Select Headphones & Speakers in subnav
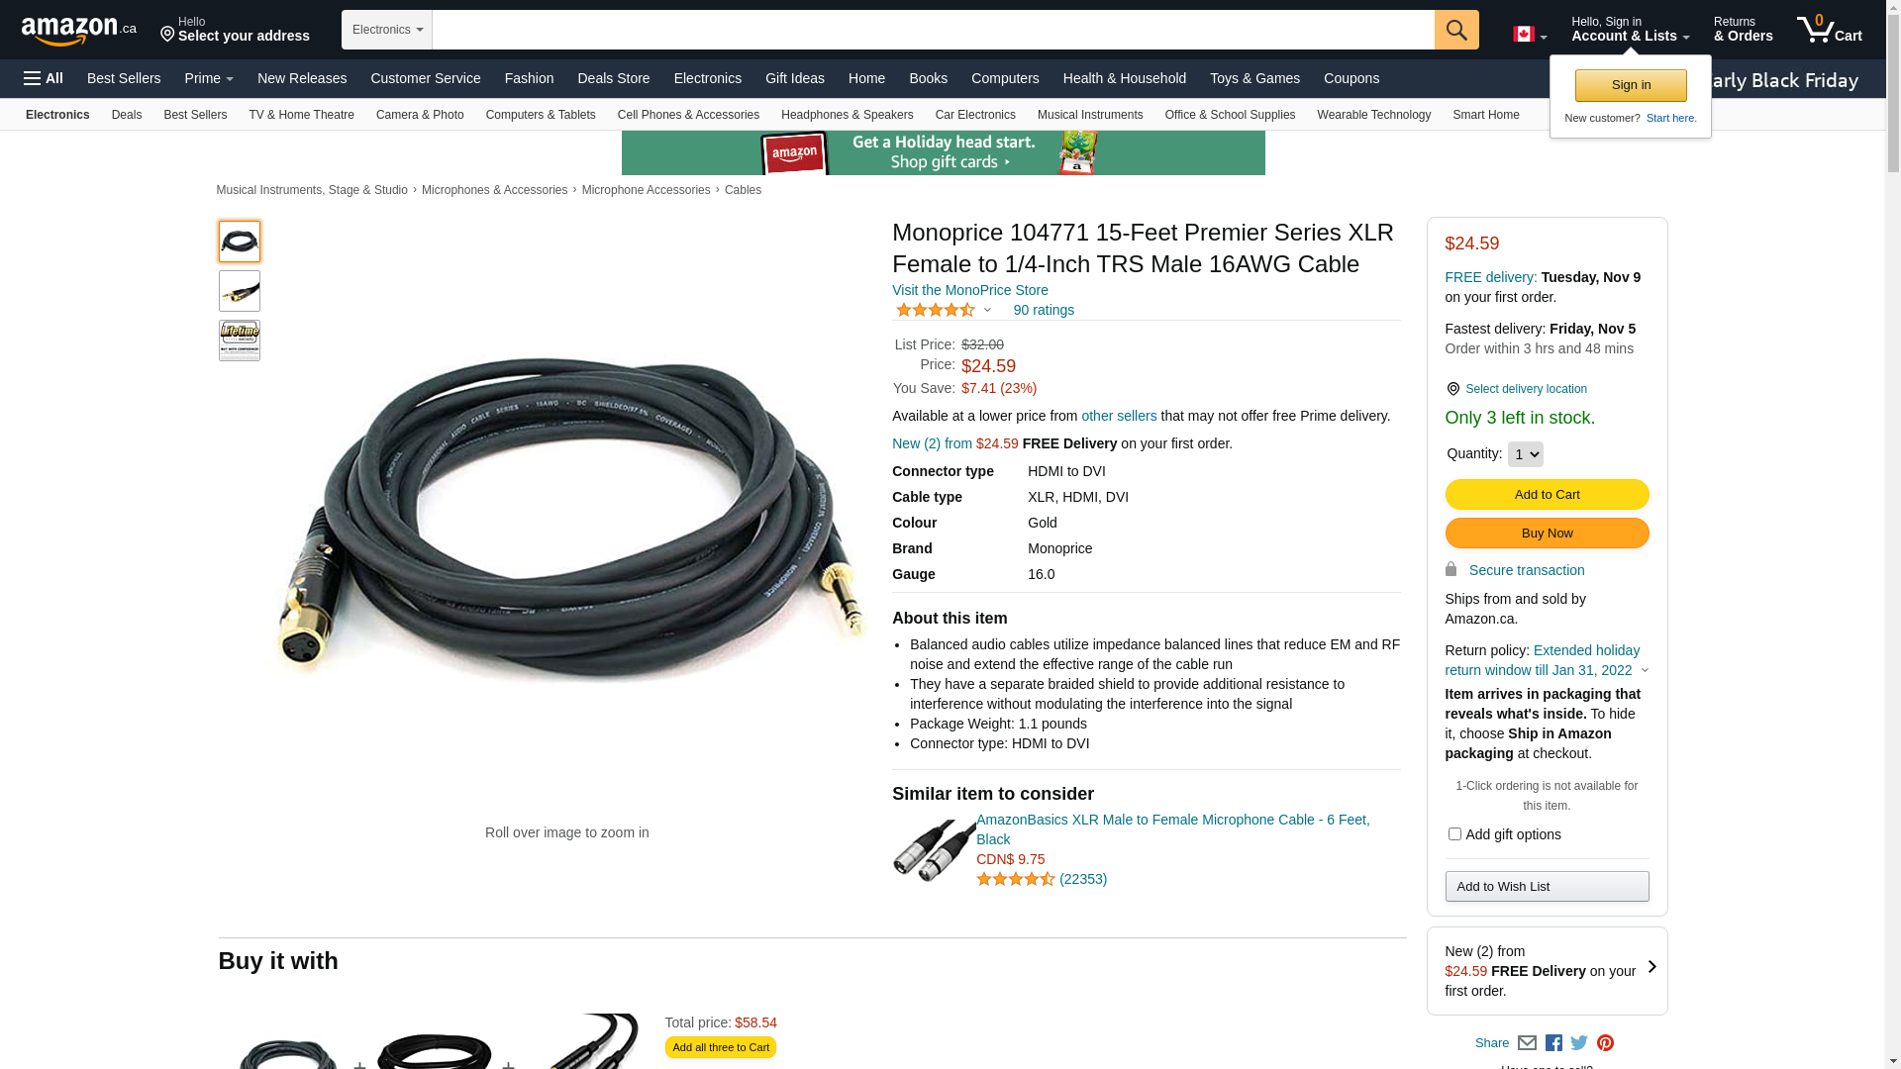Image resolution: width=1901 pixels, height=1069 pixels. [848, 115]
